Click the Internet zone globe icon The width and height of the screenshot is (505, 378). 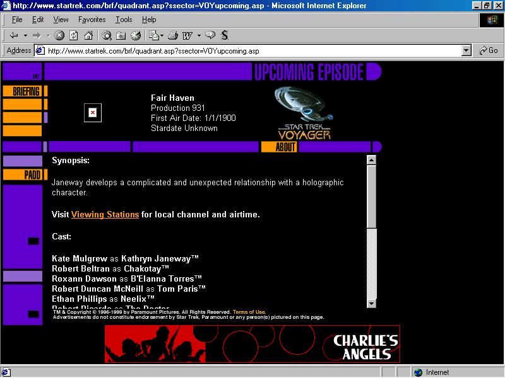click(x=418, y=372)
